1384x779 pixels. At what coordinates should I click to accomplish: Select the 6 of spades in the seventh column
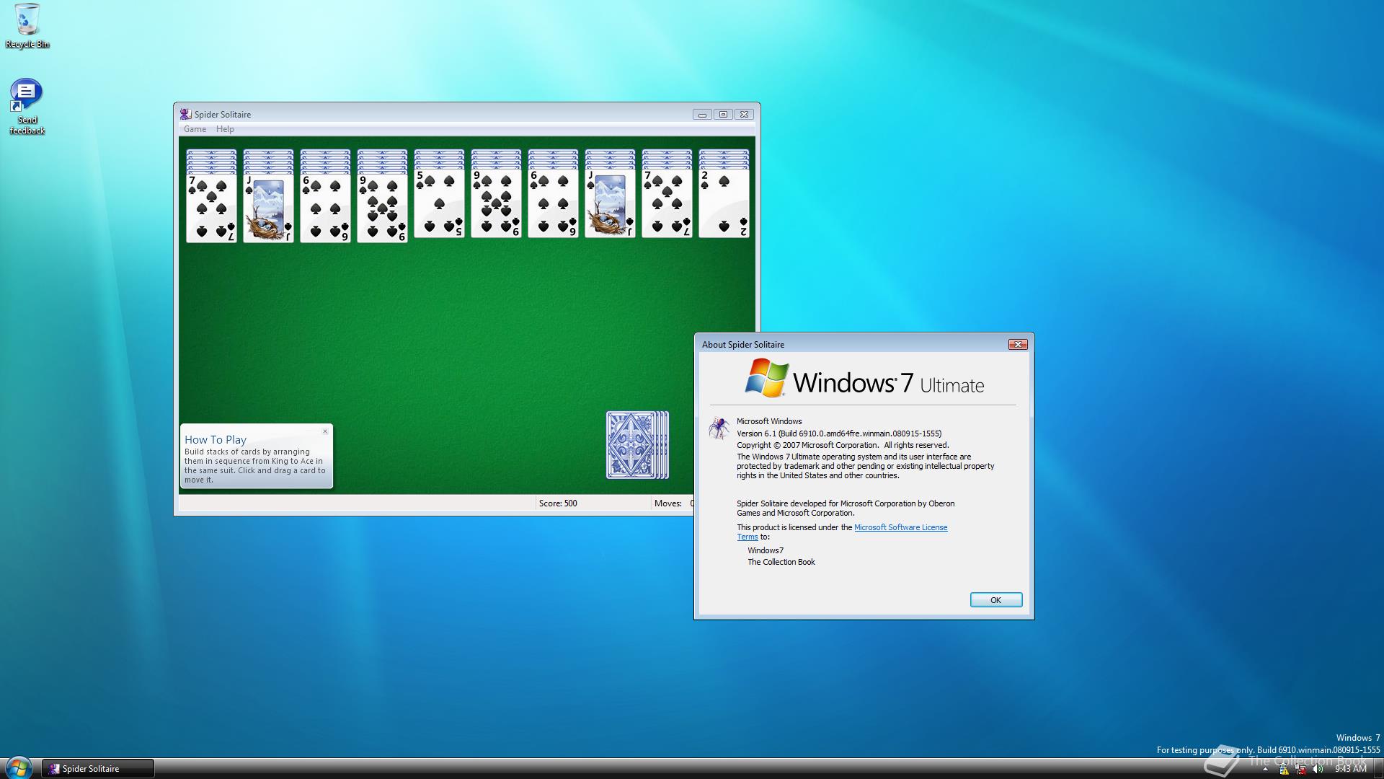pos(553,204)
